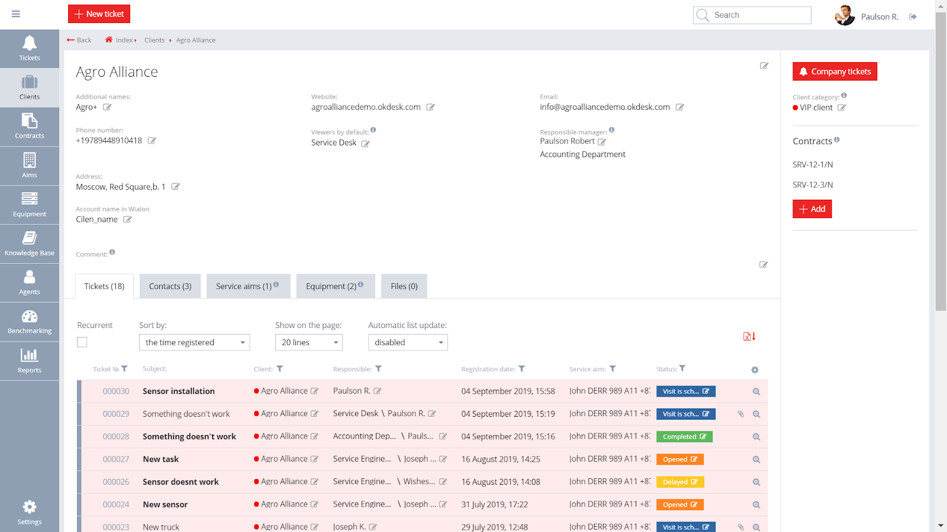The height and width of the screenshot is (532, 947).
Task: Open Company tickets
Action: click(835, 71)
